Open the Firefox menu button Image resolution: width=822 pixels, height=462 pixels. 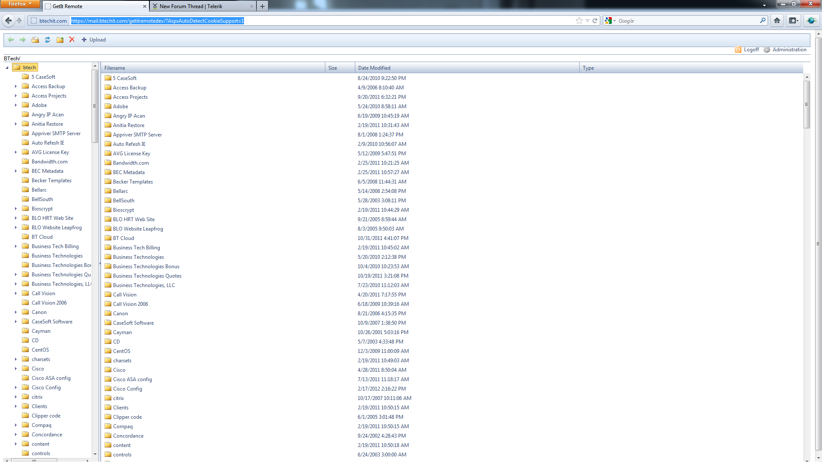point(20,4)
